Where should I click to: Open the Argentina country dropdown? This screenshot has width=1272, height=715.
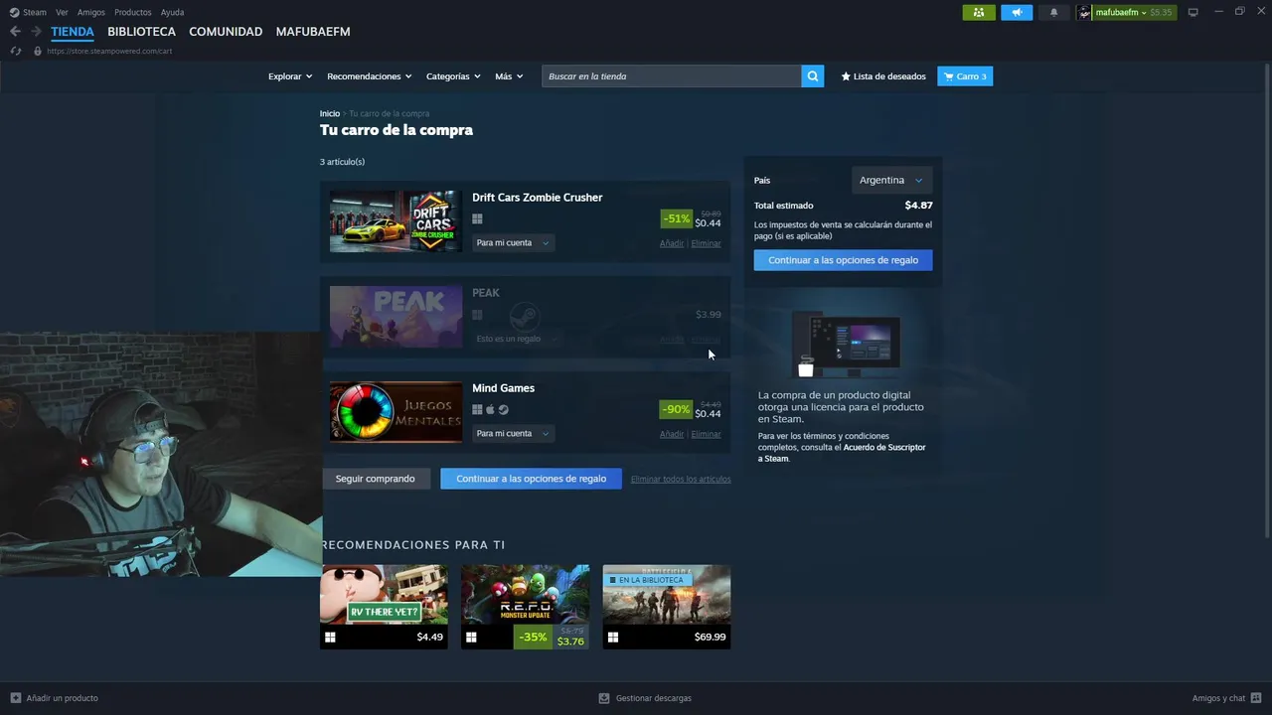tap(891, 180)
